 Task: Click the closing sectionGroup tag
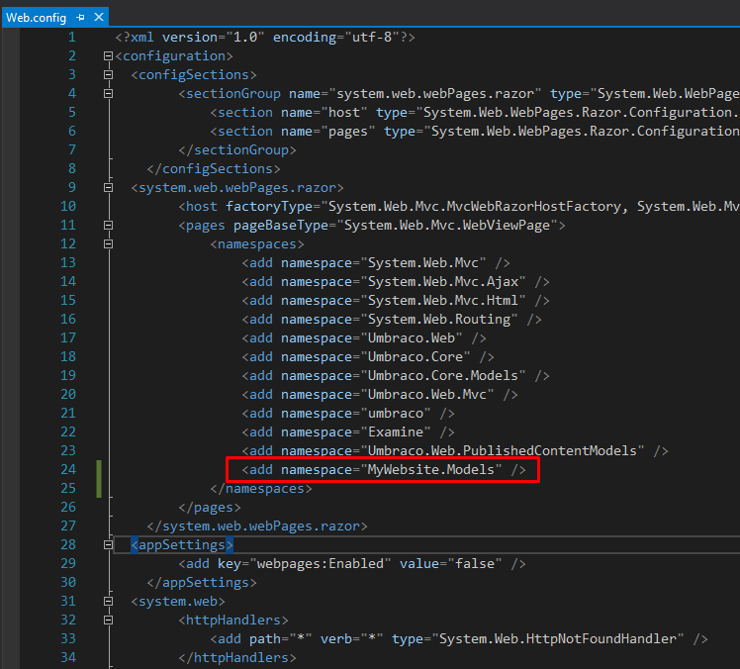click(237, 149)
